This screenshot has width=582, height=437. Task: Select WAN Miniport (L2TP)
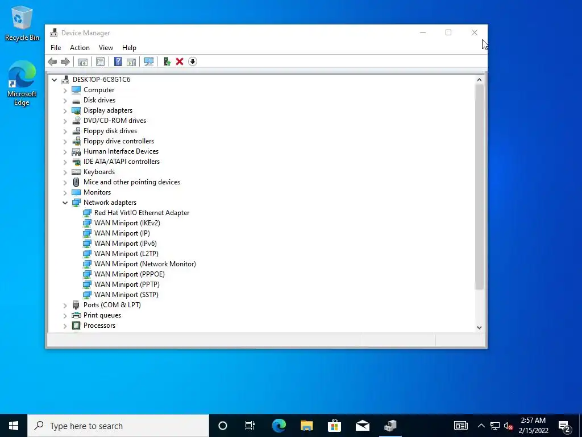[x=126, y=253]
